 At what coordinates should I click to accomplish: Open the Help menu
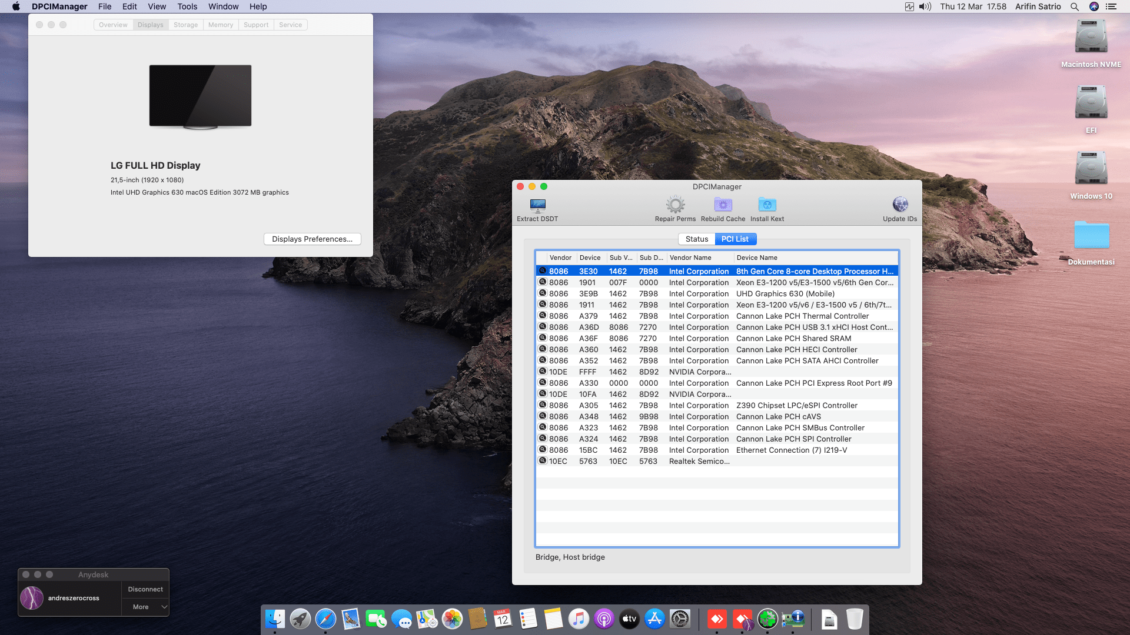pos(258,6)
